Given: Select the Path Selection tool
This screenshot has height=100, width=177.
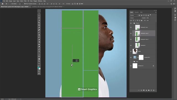Looking at the screenshot, I should click(39, 54).
